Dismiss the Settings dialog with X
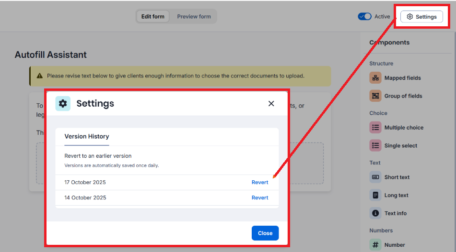The image size is (456, 252). point(271,104)
